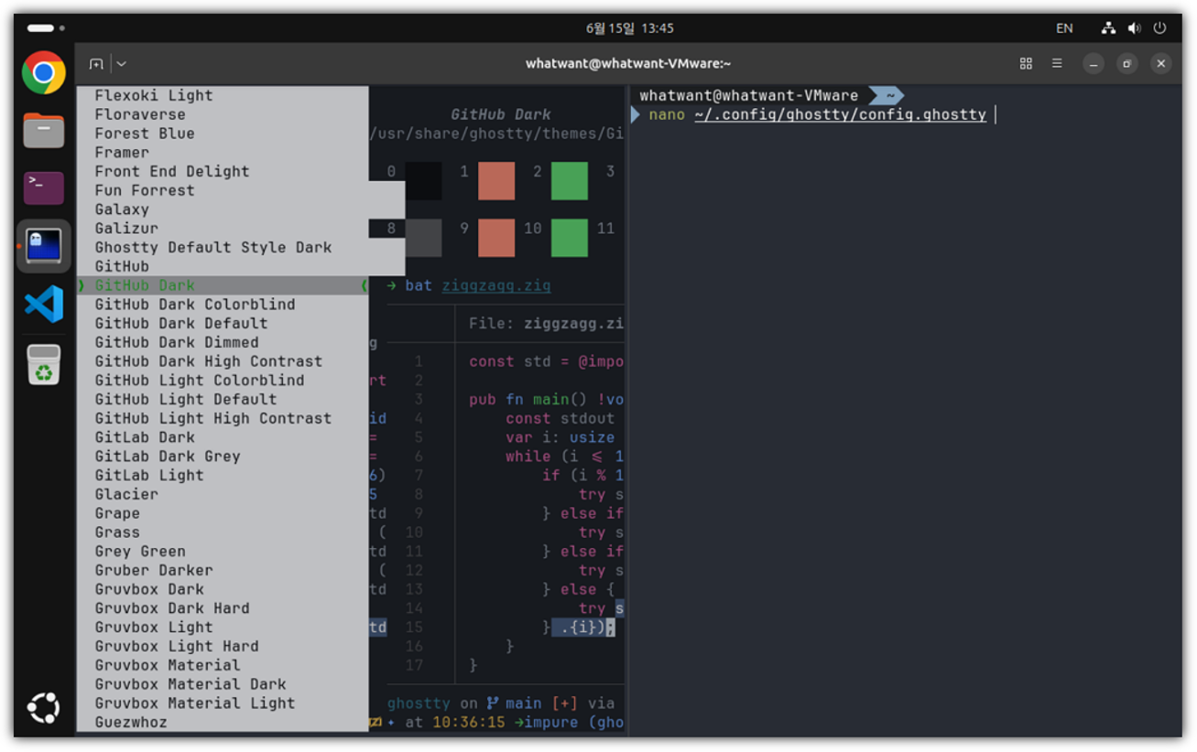Open the Files manager in the dock
The height and width of the screenshot is (752, 1197).
(x=43, y=131)
